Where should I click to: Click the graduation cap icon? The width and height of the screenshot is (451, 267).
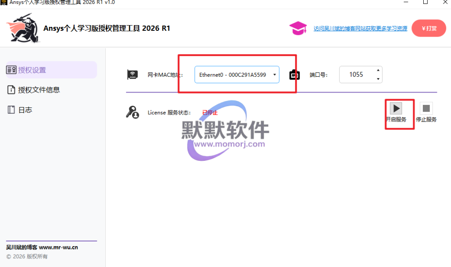[x=298, y=28]
